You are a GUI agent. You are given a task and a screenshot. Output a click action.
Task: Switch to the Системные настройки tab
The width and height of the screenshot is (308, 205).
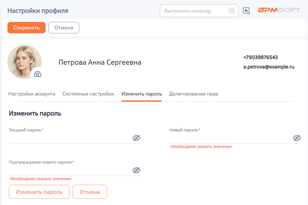pos(88,94)
